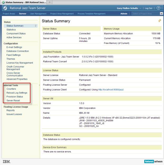The image size is (164, 165).
Task: Open Statistics page
Action: point(11,30)
